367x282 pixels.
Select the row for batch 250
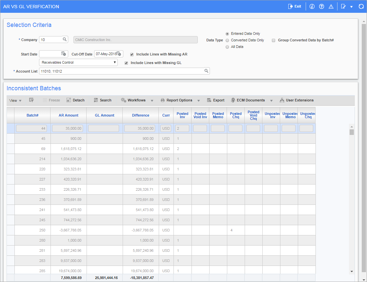click(161, 230)
